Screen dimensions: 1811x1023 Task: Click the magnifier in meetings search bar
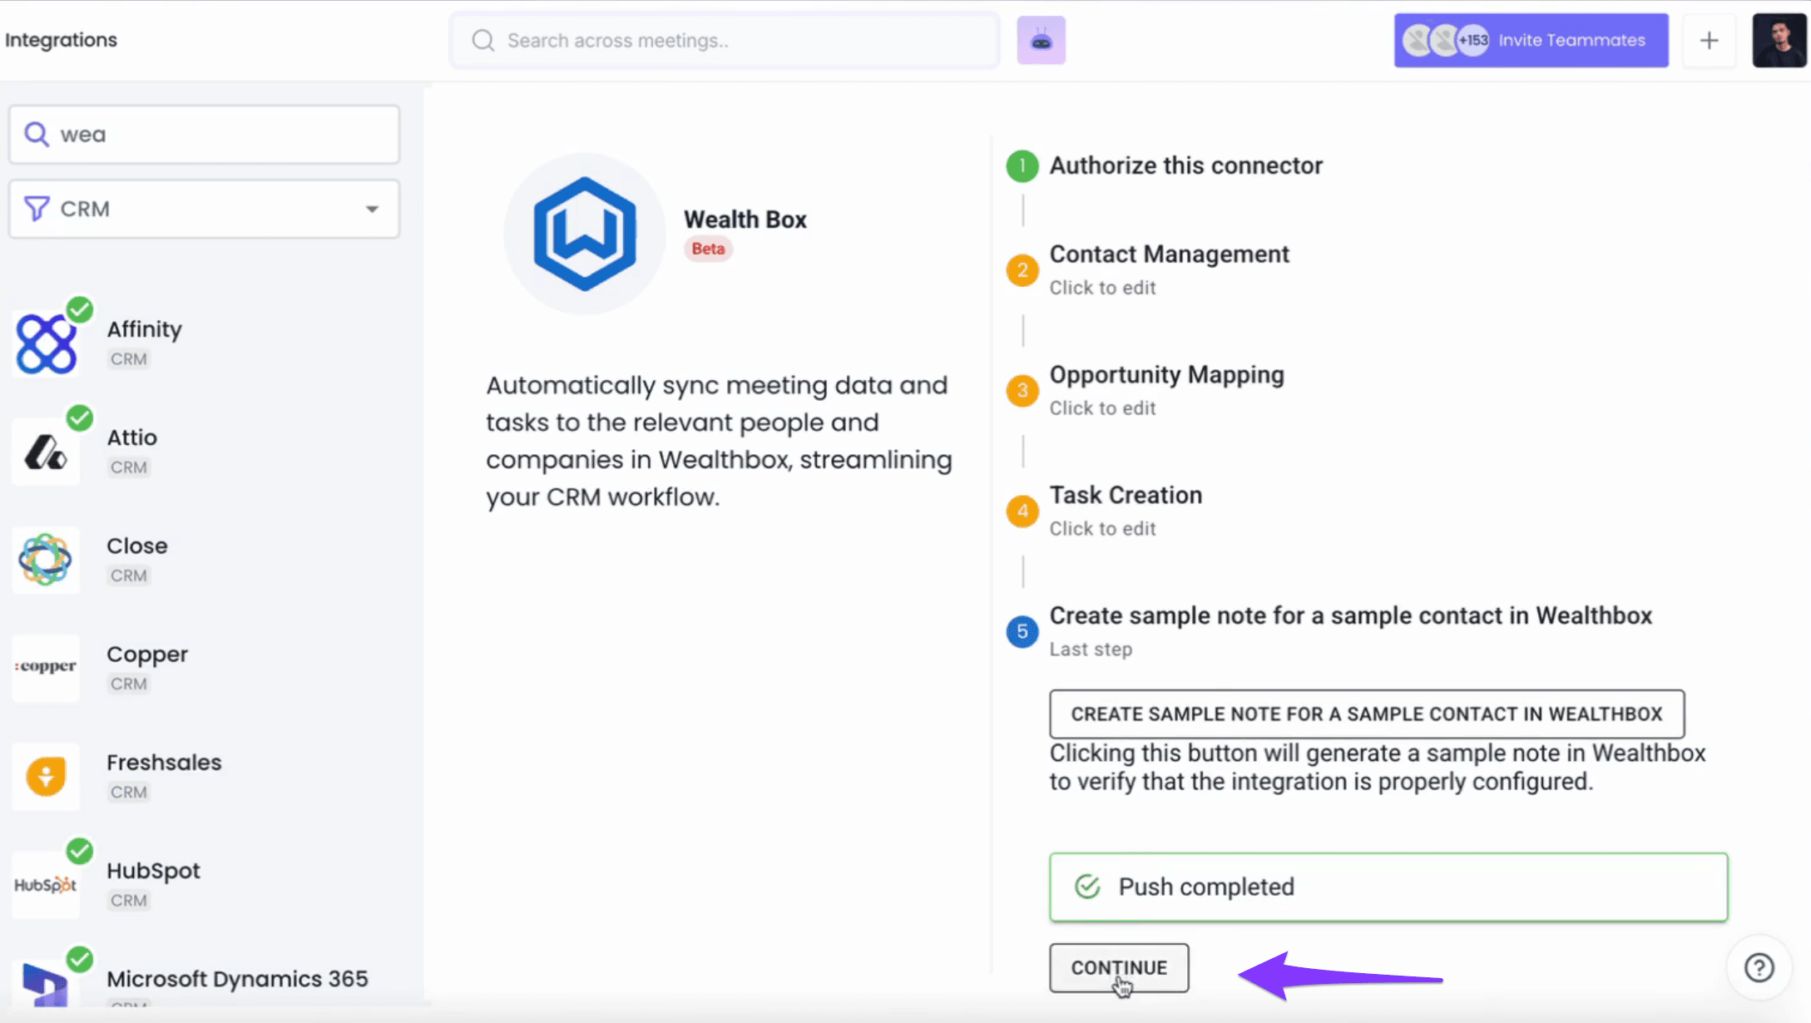tap(482, 41)
